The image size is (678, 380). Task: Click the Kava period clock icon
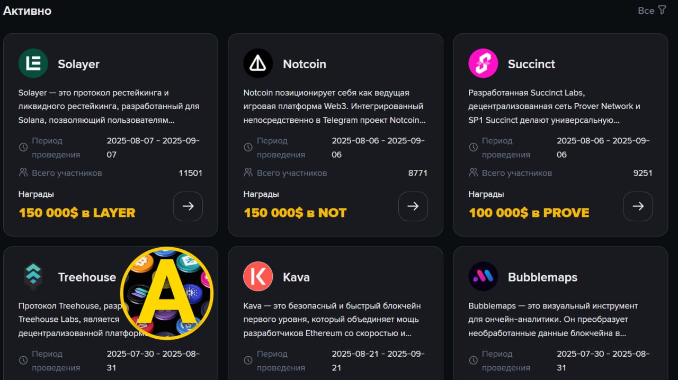point(248,360)
